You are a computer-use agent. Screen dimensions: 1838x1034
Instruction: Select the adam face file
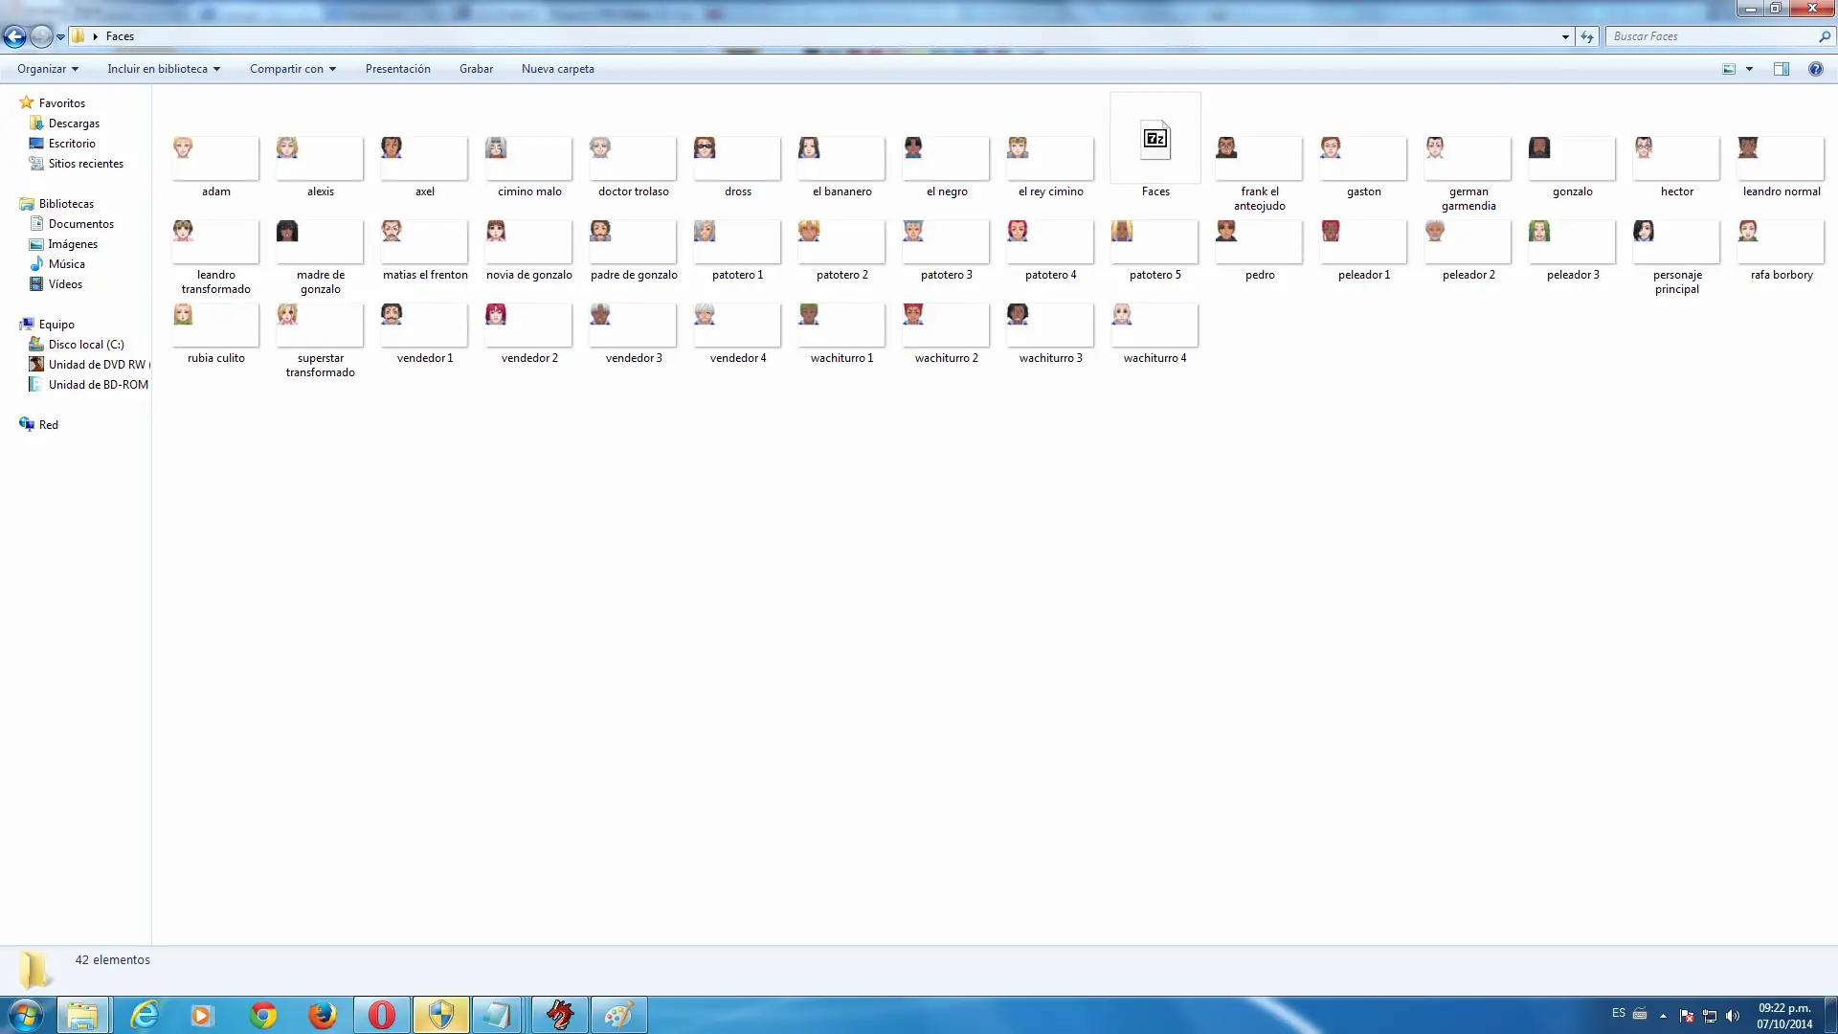pyautogui.click(x=216, y=159)
